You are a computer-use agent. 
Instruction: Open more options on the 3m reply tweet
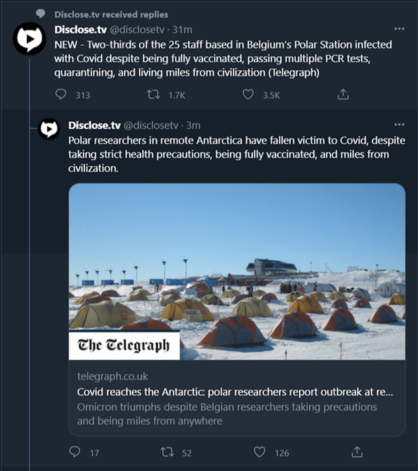pos(399,125)
